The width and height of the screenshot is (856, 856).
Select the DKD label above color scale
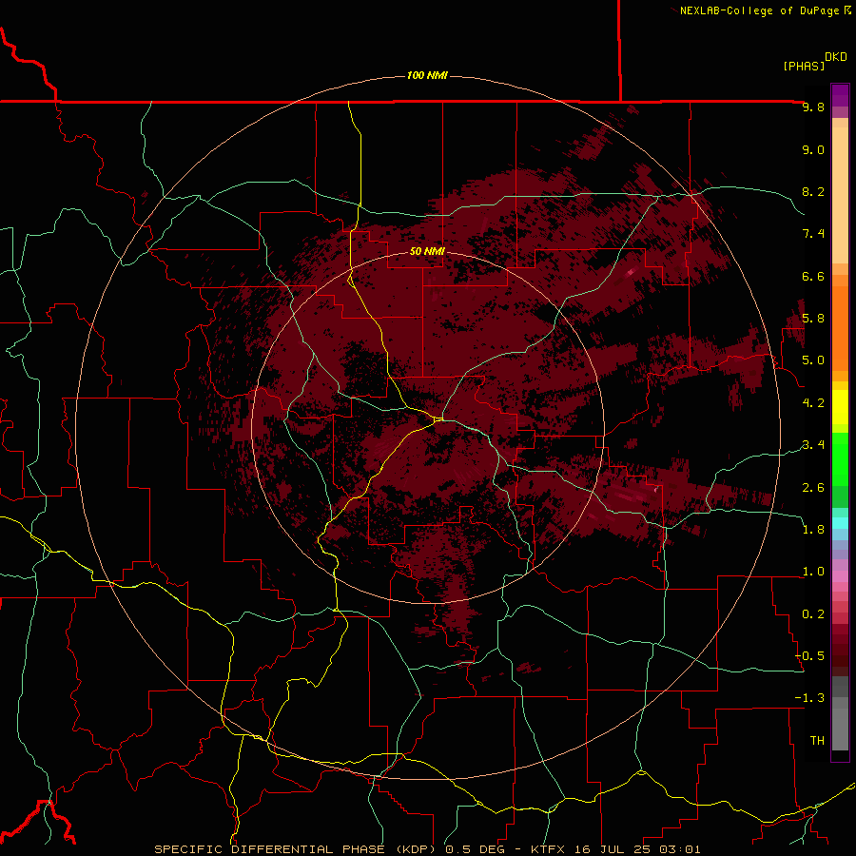click(835, 57)
